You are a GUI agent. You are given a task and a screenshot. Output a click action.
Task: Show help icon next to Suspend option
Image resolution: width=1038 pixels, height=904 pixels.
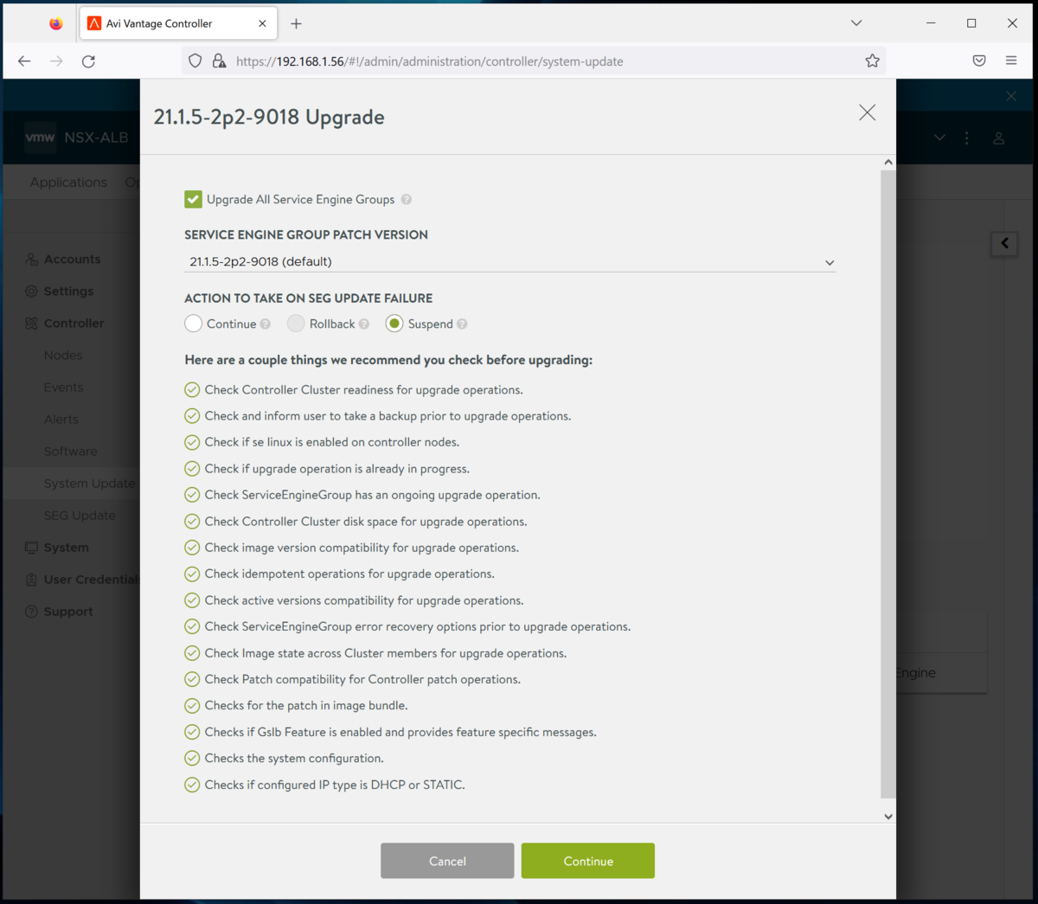(462, 324)
